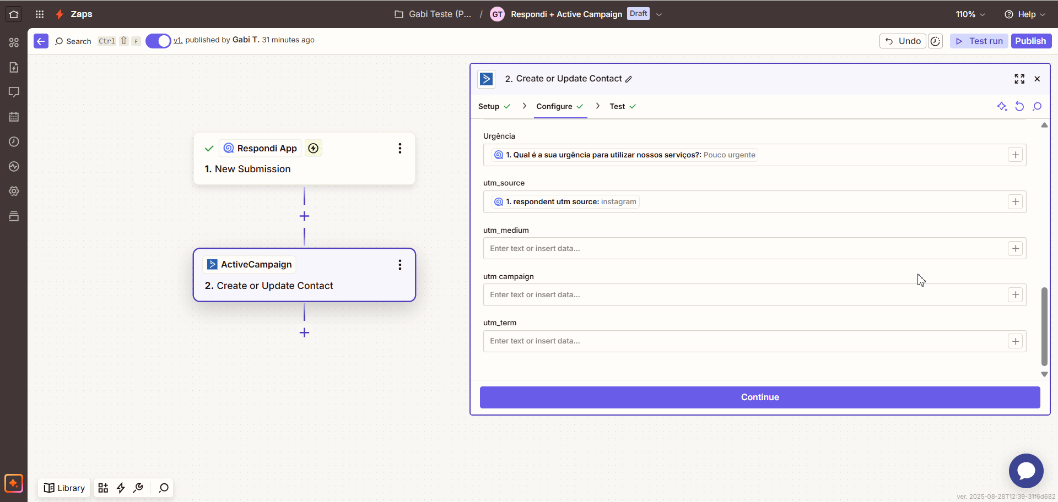1058x502 pixels.
Task: Start a Test run
Action: pos(979,41)
